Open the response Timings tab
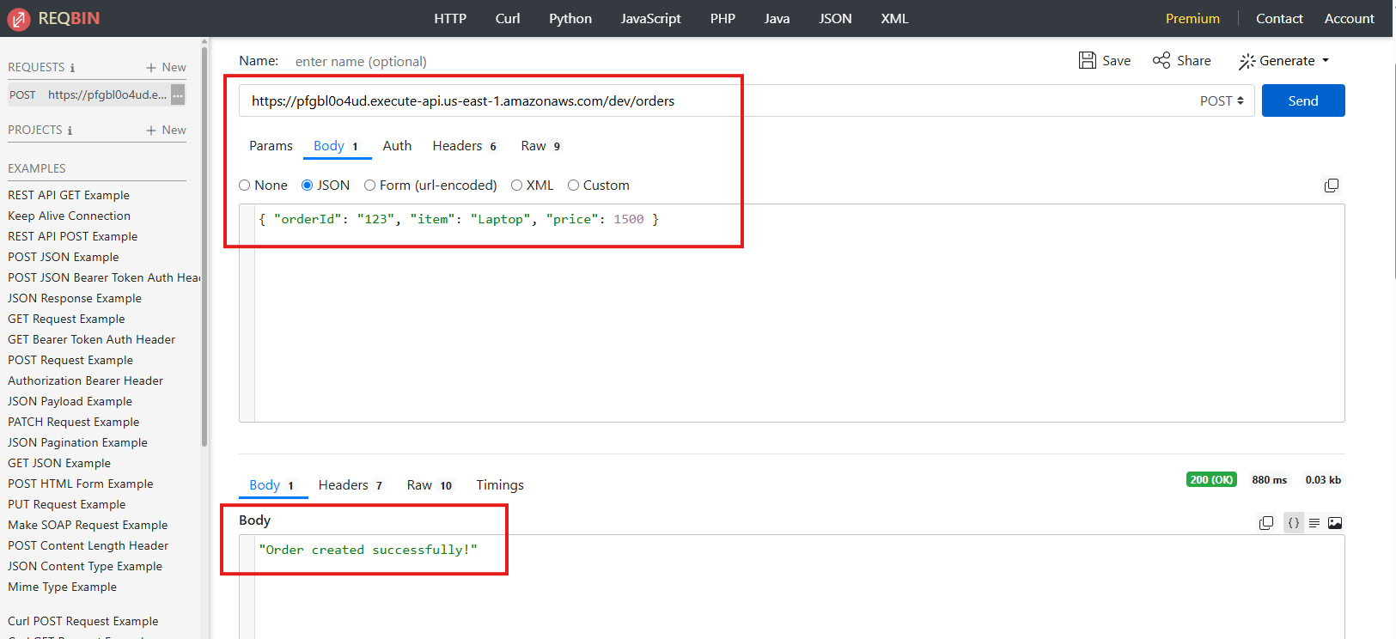Image resolution: width=1396 pixels, height=639 pixels. [500, 485]
